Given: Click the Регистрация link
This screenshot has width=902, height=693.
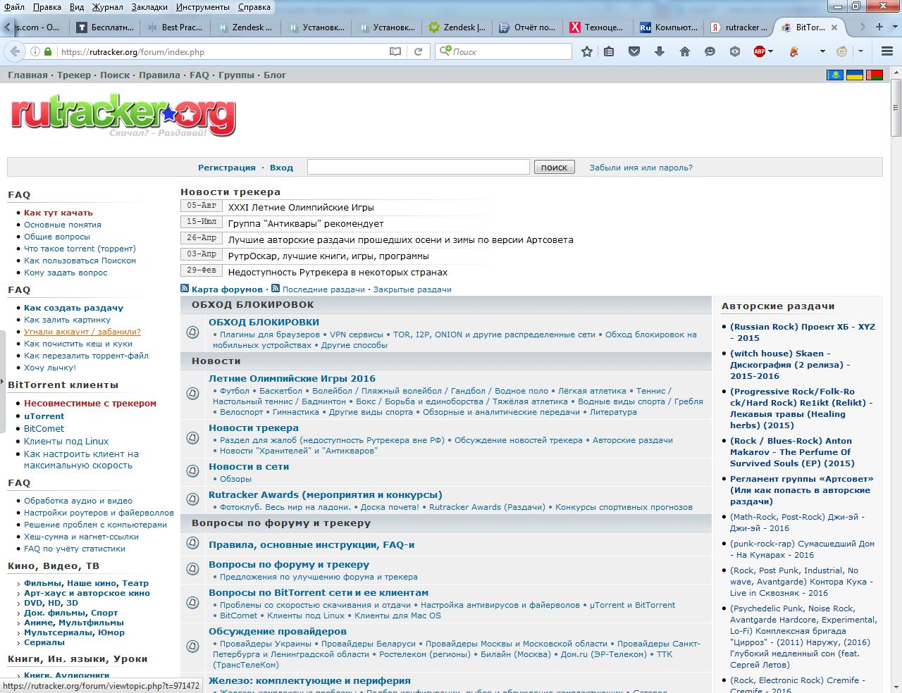Looking at the screenshot, I should click(227, 168).
